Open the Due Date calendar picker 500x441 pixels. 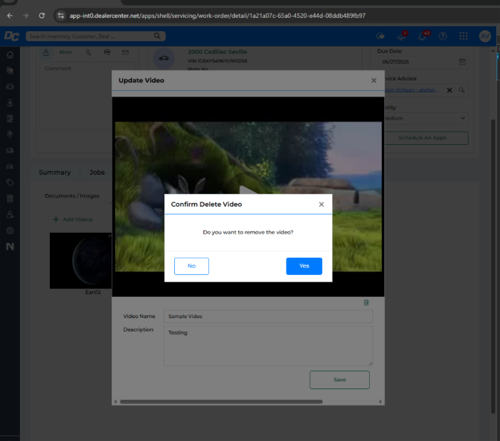click(x=462, y=62)
